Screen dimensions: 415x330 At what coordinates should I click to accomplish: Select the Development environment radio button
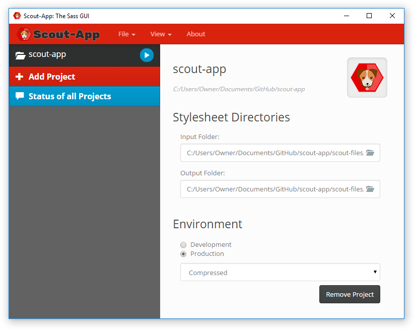(183, 244)
